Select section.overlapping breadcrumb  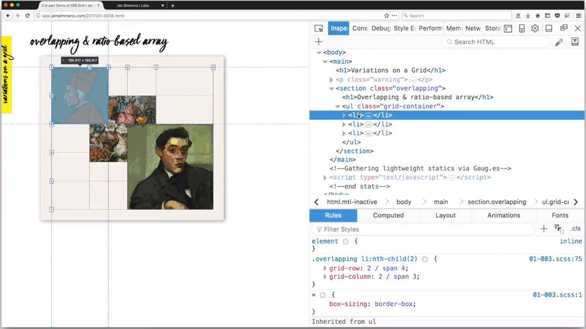coord(496,202)
